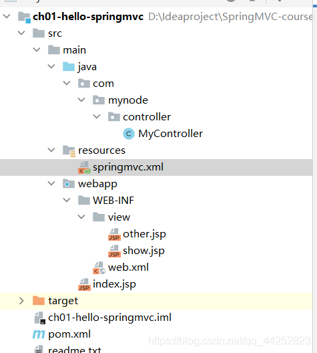Select the index.jsp file name
This screenshot has height=353, width=317.
114,285
